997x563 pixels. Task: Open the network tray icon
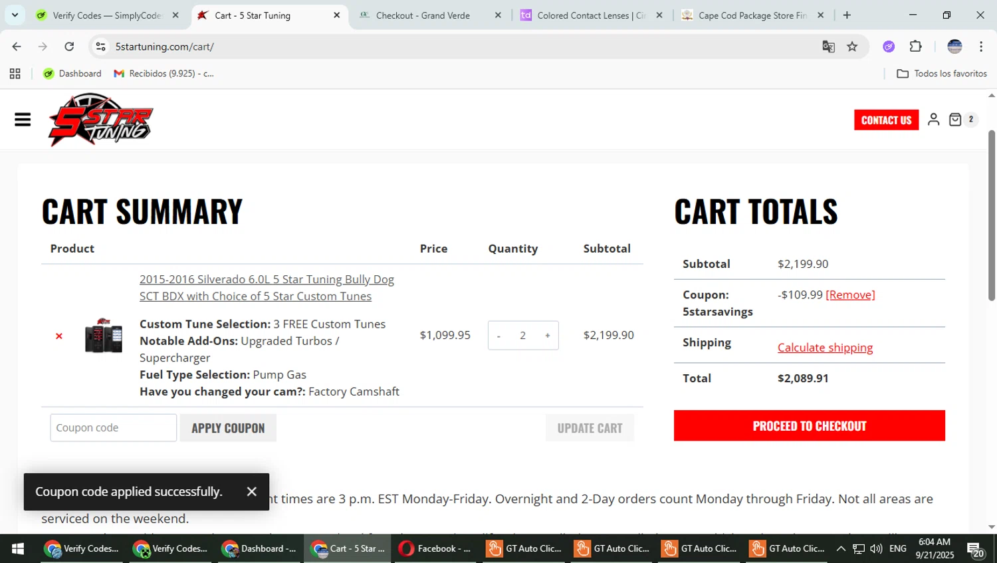click(x=859, y=548)
